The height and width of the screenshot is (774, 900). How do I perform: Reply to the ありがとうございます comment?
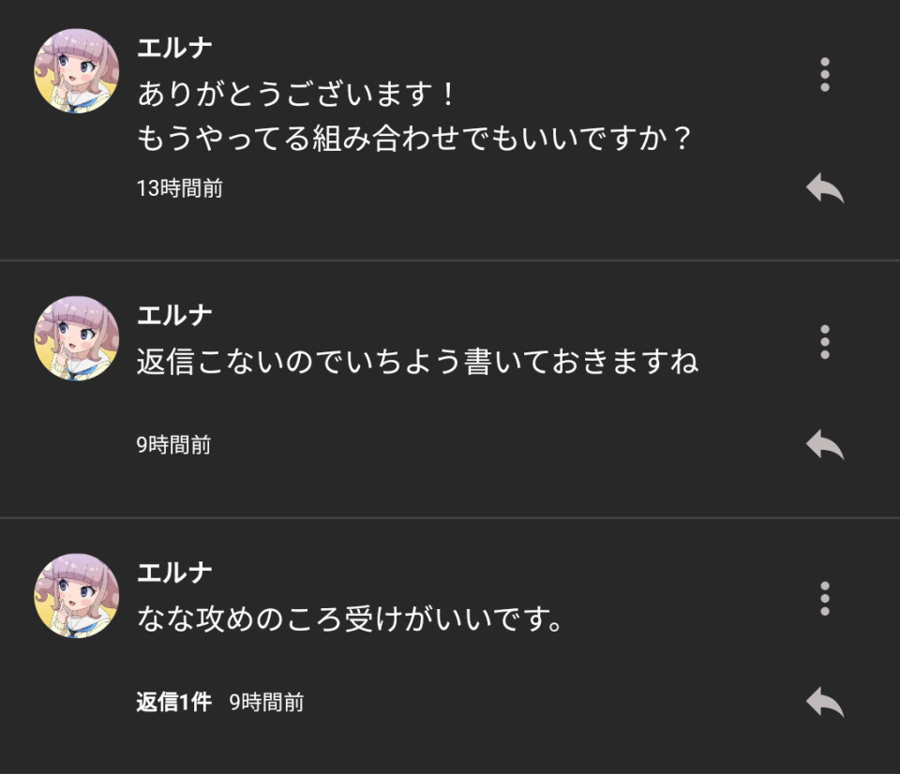pos(824,188)
